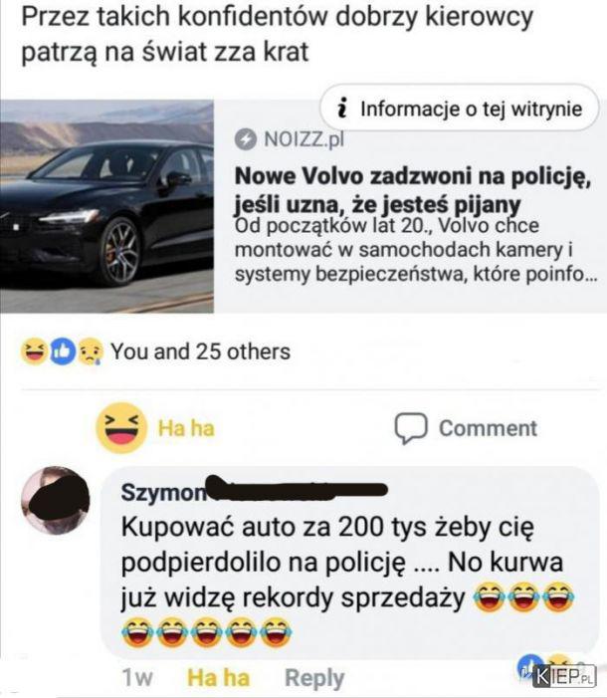Click the 1w comment timestamp

pos(137,677)
